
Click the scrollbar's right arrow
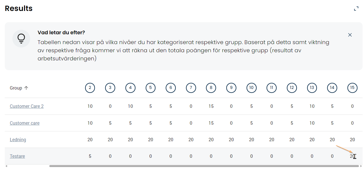[361, 166]
